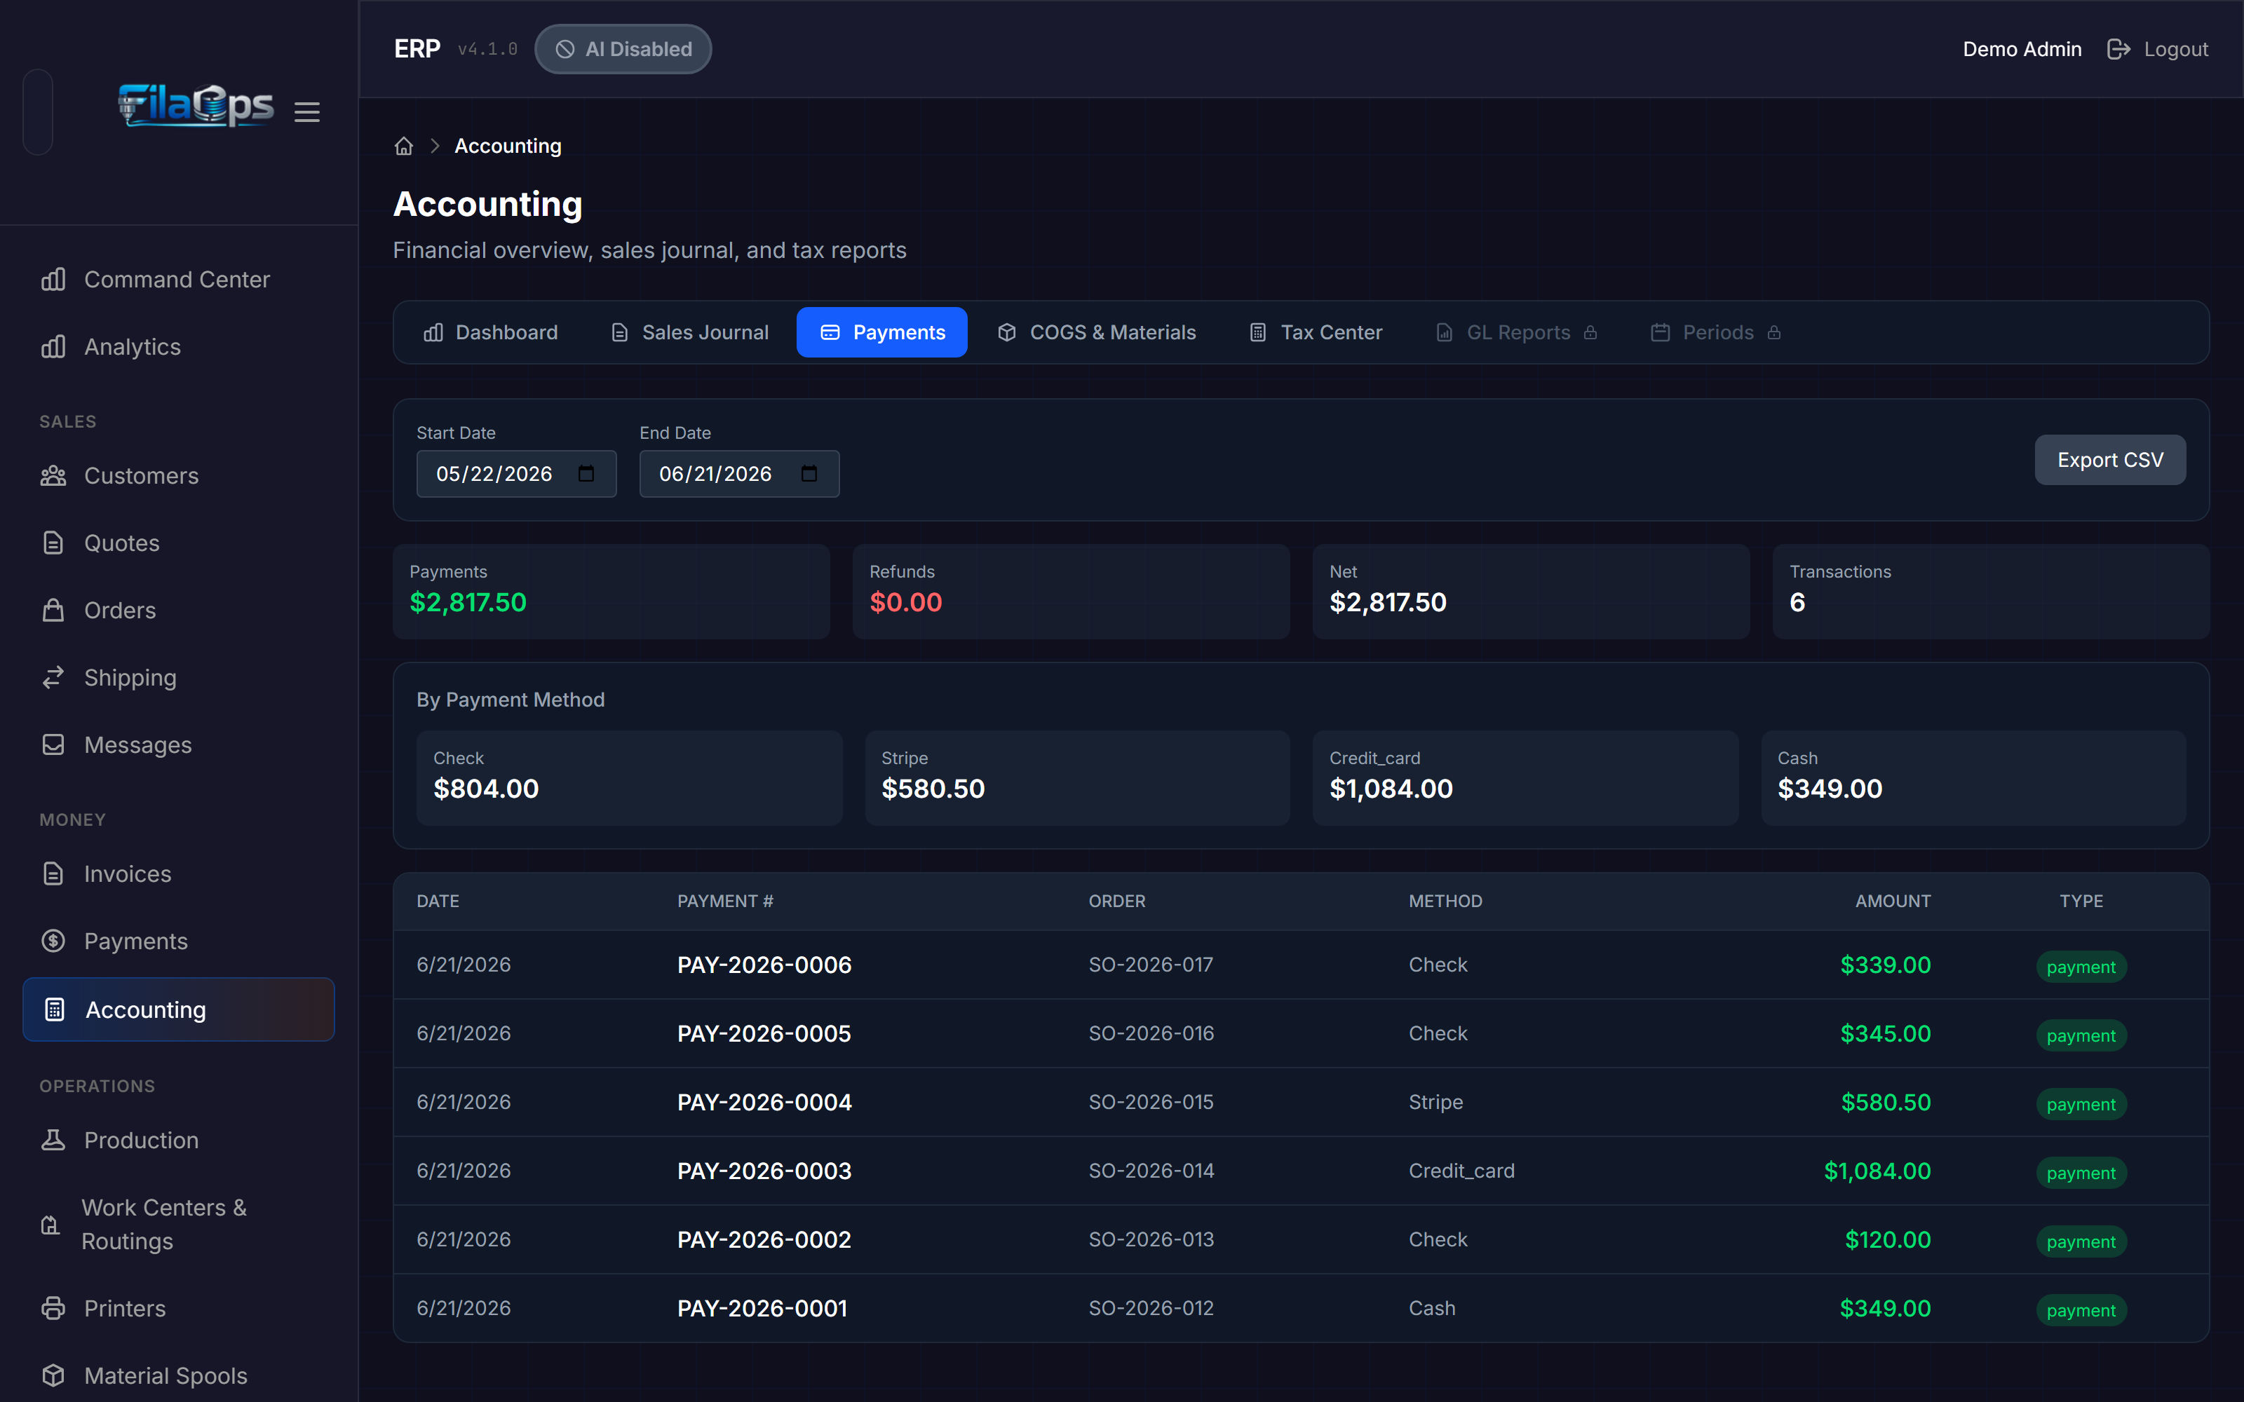The height and width of the screenshot is (1402, 2244).
Task: Click Demo Admin user name
Action: click(x=2022, y=49)
